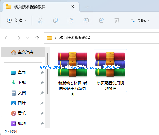159x135 pixels.
Task: Go back with the left arrow
Action: [x=7, y=38]
